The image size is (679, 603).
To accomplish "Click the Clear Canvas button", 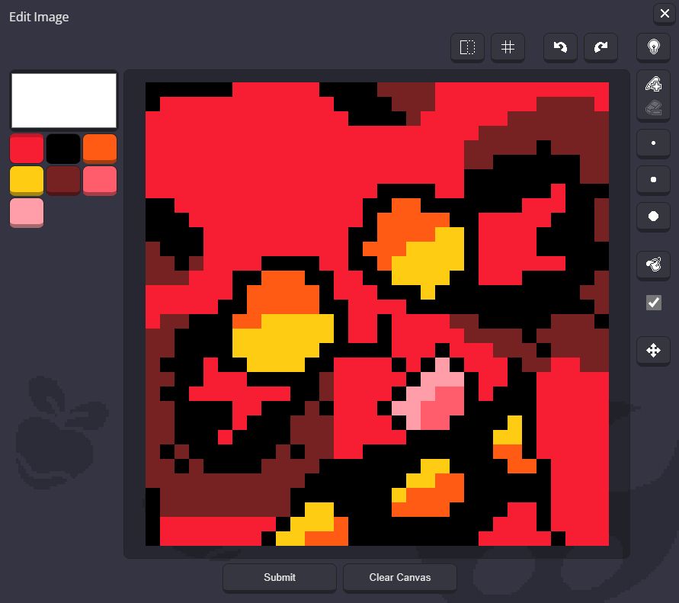I will coord(399,577).
